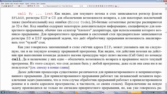Switch to the Диспетчер задач taskbar button
Image resolution: width=167 pixels, height=94 pixels.
click(23, 92)
